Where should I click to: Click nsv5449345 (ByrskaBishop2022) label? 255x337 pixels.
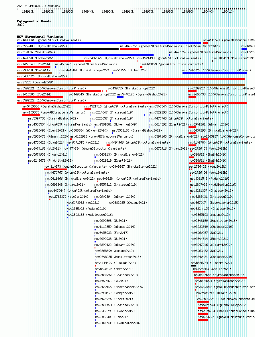tap(91, 94)
